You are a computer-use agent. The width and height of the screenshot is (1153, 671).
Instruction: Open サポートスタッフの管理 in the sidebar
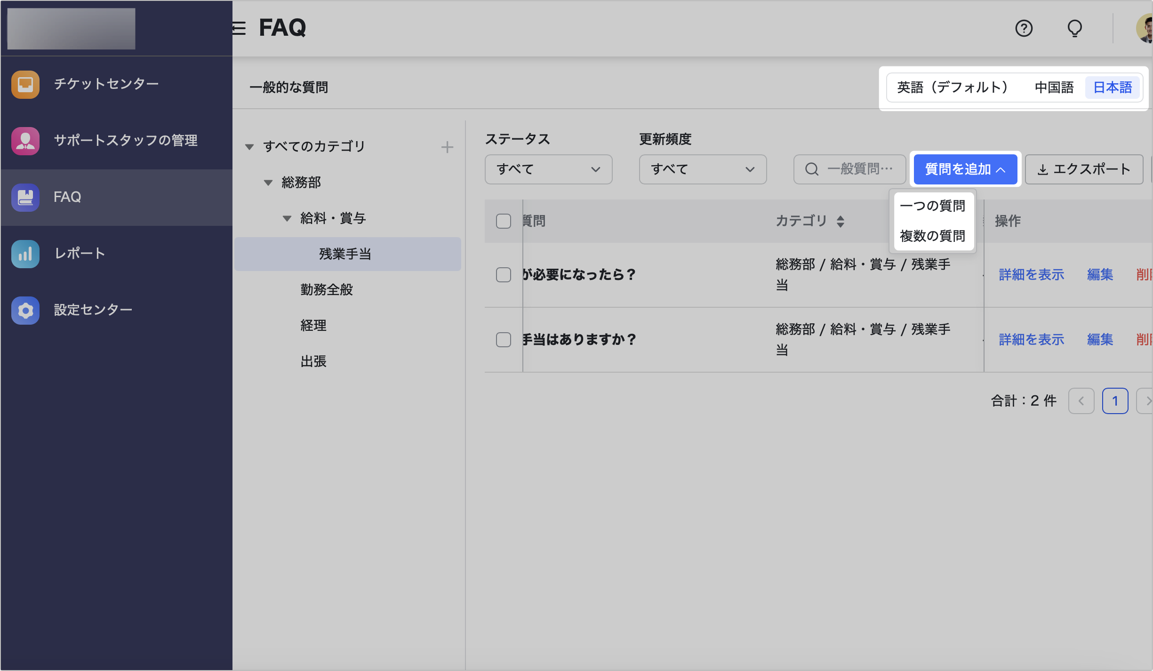point(126,141)
